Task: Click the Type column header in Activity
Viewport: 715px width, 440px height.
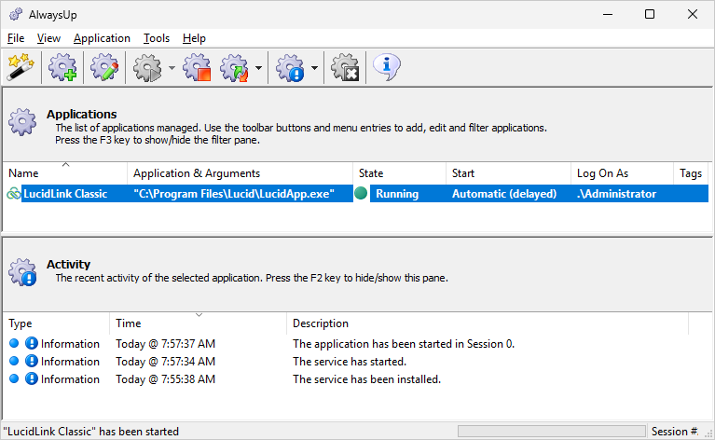Action: pyautogui.click(x=57, y=323)
